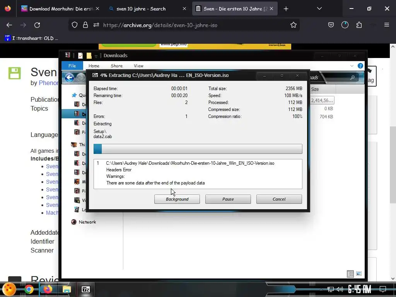Show site security lock information
This screenshot has height=297, width=396.
[85, 25]
